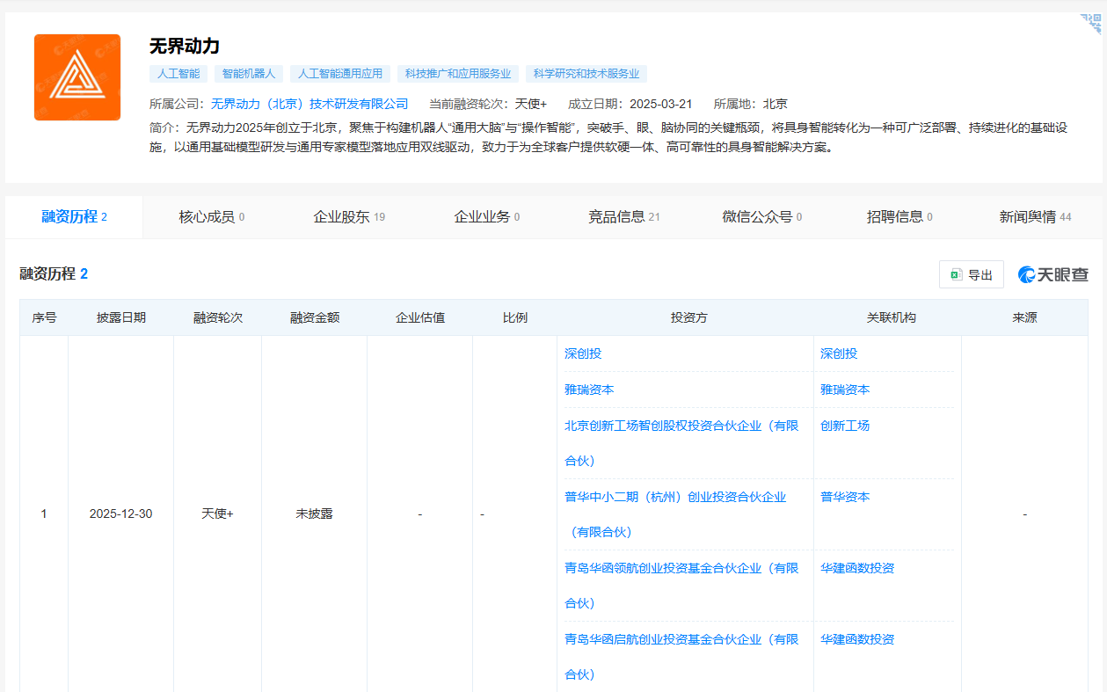The height and width of the screenshot is (692, 1107).
Task: Select the 融资历程 tab
Action: tap(74, 217)
